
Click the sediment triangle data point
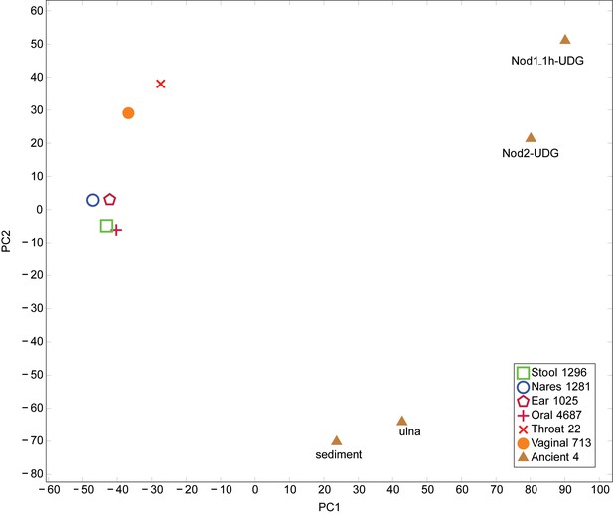click(336, 440)
